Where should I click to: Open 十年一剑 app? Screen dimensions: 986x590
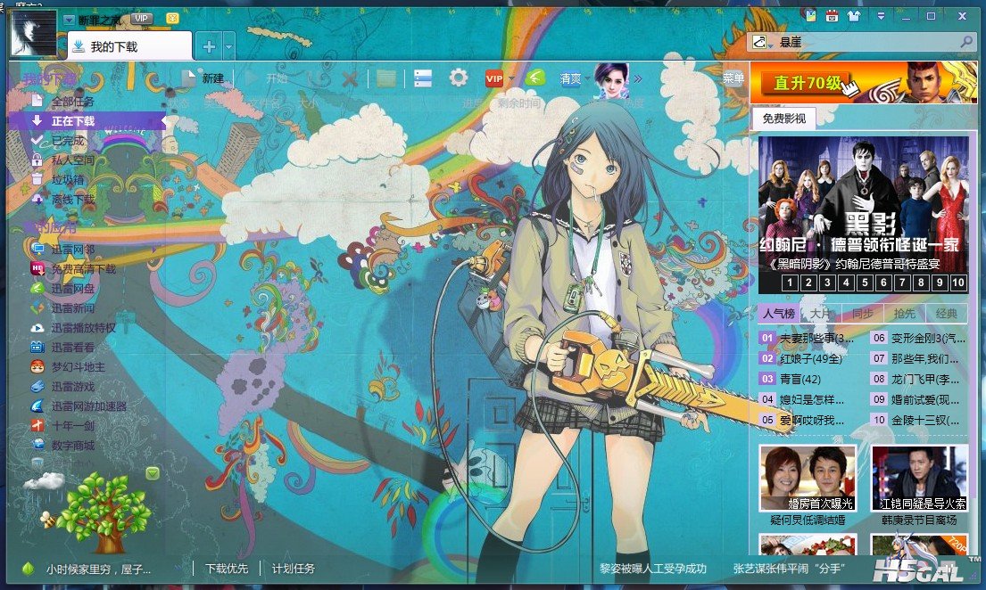click(x=72, y=425)
